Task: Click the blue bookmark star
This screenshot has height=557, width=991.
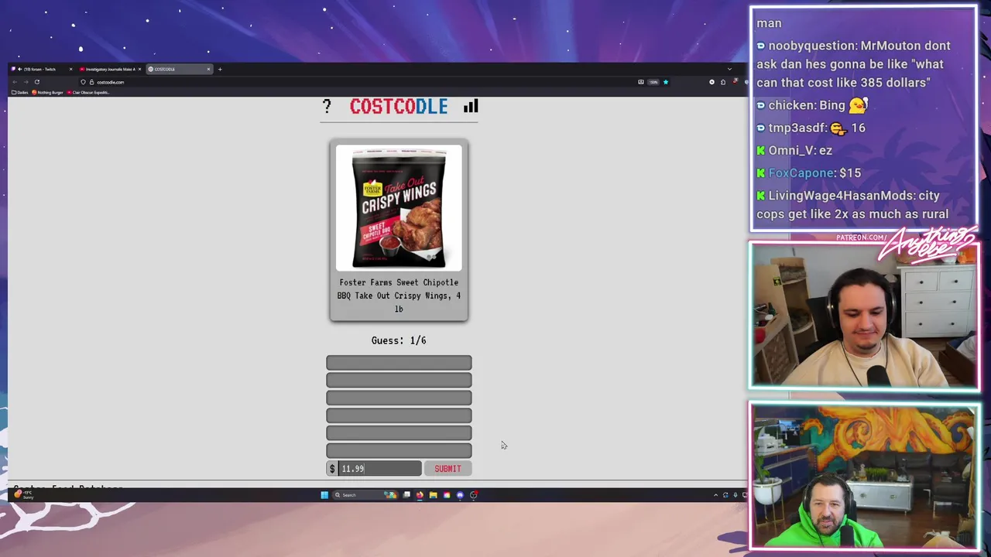Action: coord(666,82)
